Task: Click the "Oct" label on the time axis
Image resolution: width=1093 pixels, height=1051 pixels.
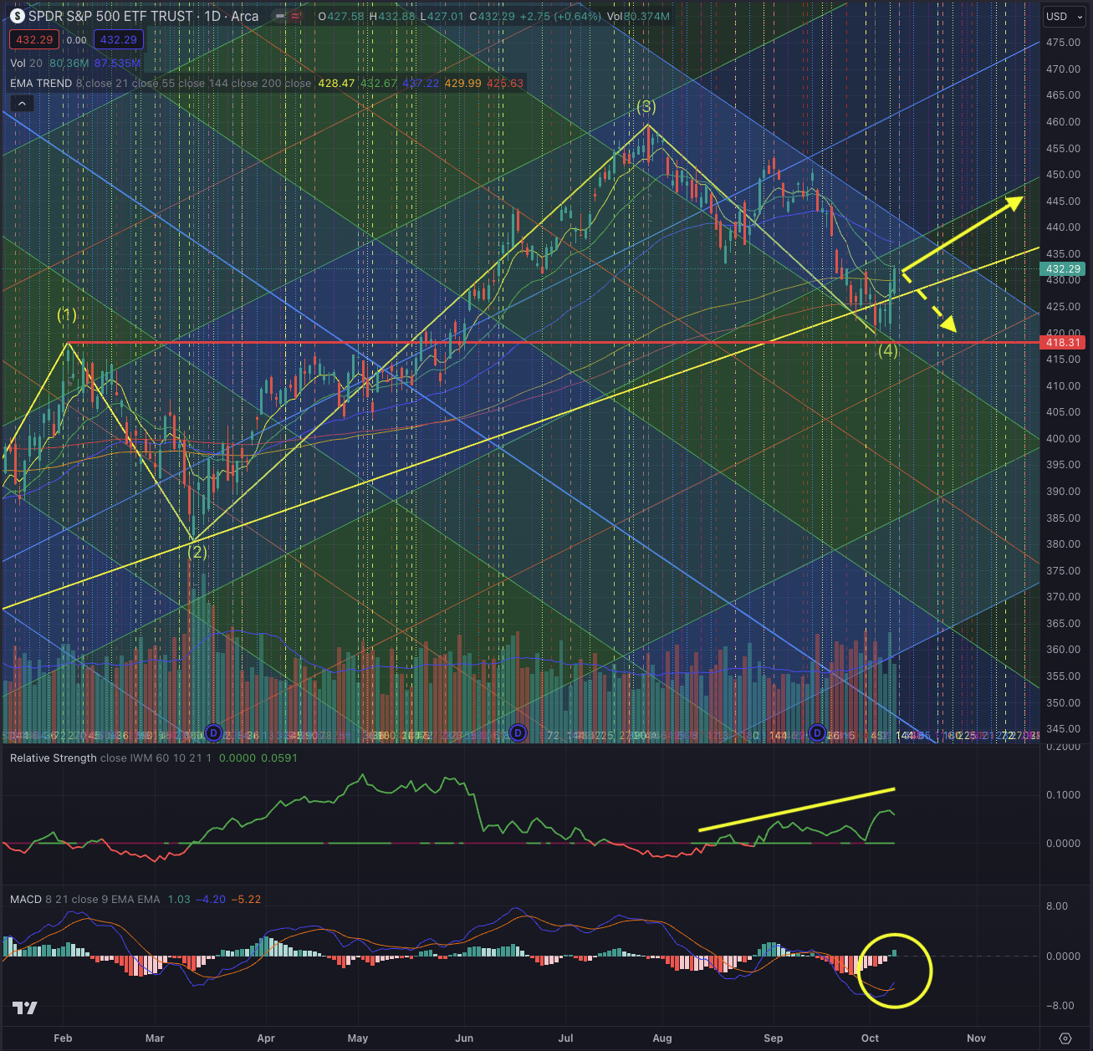Action: [870, 1038]
